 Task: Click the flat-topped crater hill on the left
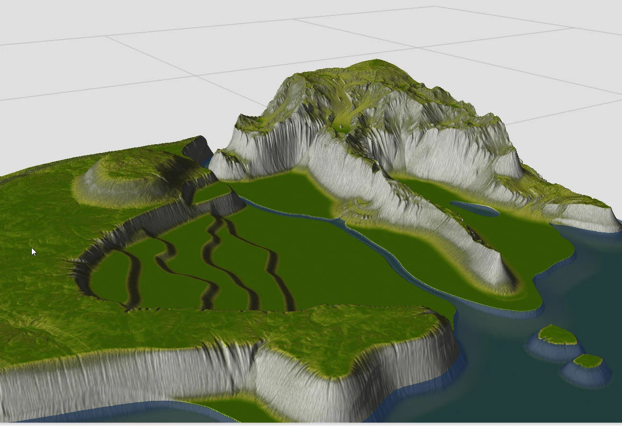pyautogui.click(x=136, y=178)
